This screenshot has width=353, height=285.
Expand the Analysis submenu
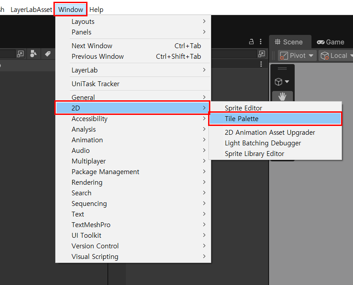pos(133,129)
